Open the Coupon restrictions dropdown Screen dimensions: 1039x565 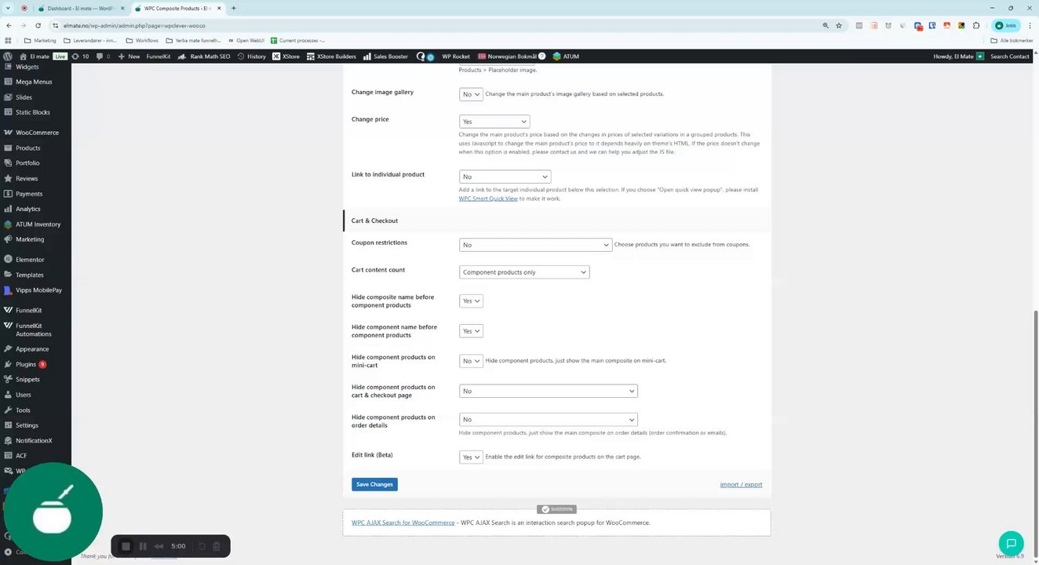click(x=535, y=245)
